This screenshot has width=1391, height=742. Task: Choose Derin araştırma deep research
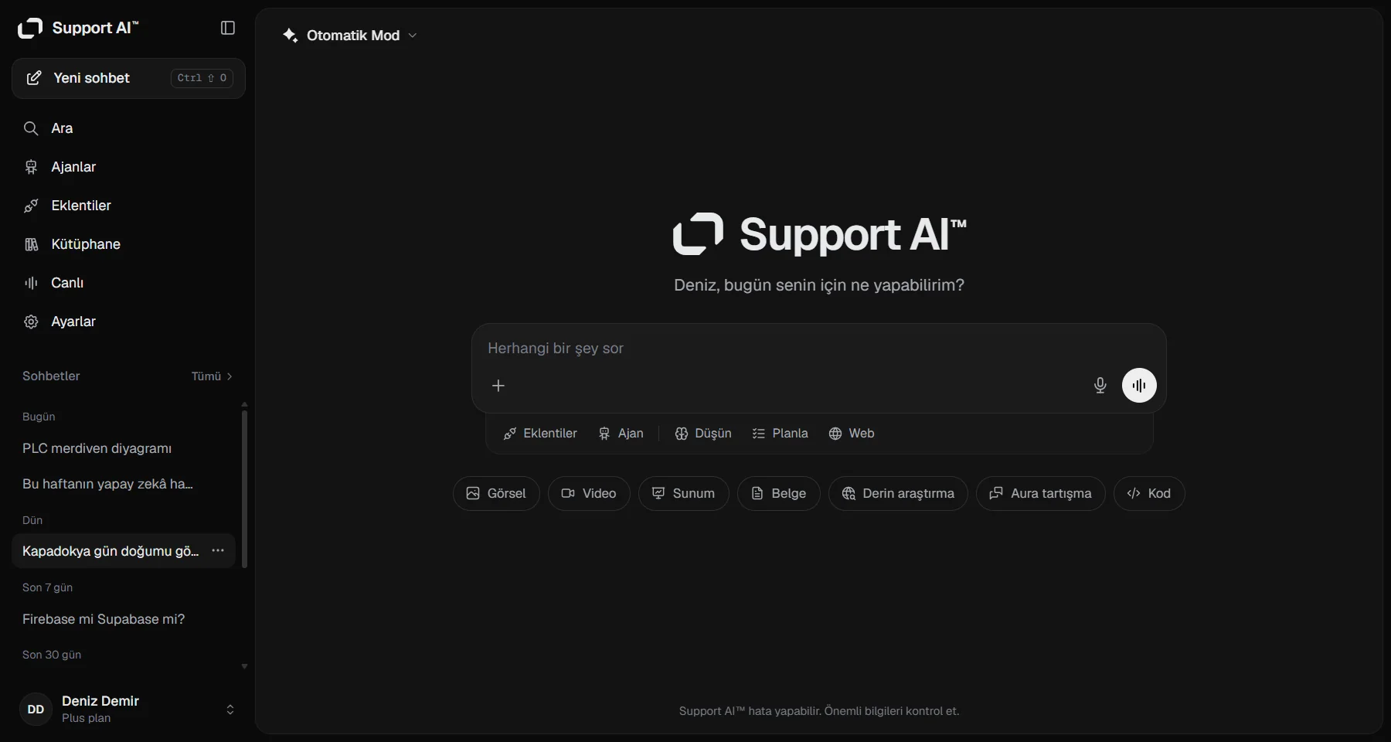coord(898,494)
